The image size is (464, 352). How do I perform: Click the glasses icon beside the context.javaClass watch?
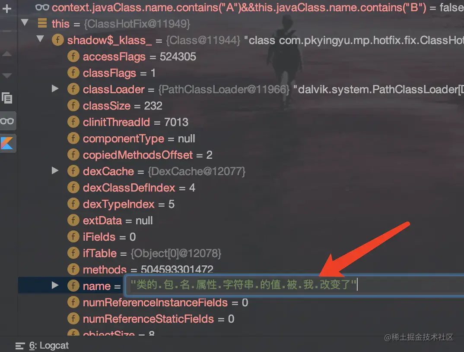(x=42, y=7)
